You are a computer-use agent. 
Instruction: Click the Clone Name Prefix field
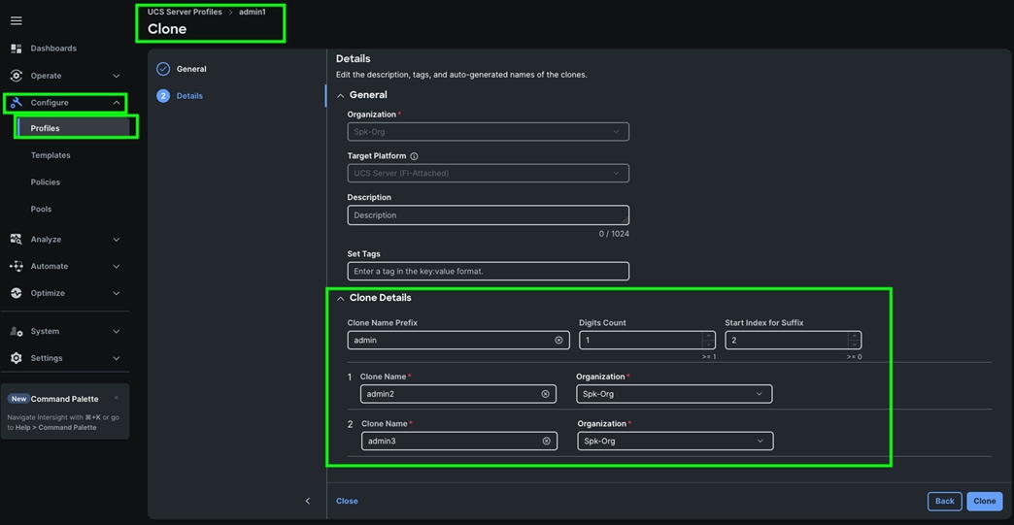[458, 341]
